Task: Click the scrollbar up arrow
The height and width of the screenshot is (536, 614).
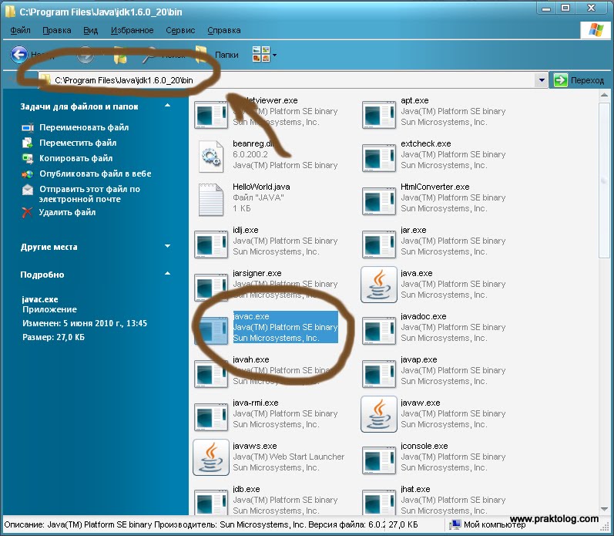Action: coord(604,95)
